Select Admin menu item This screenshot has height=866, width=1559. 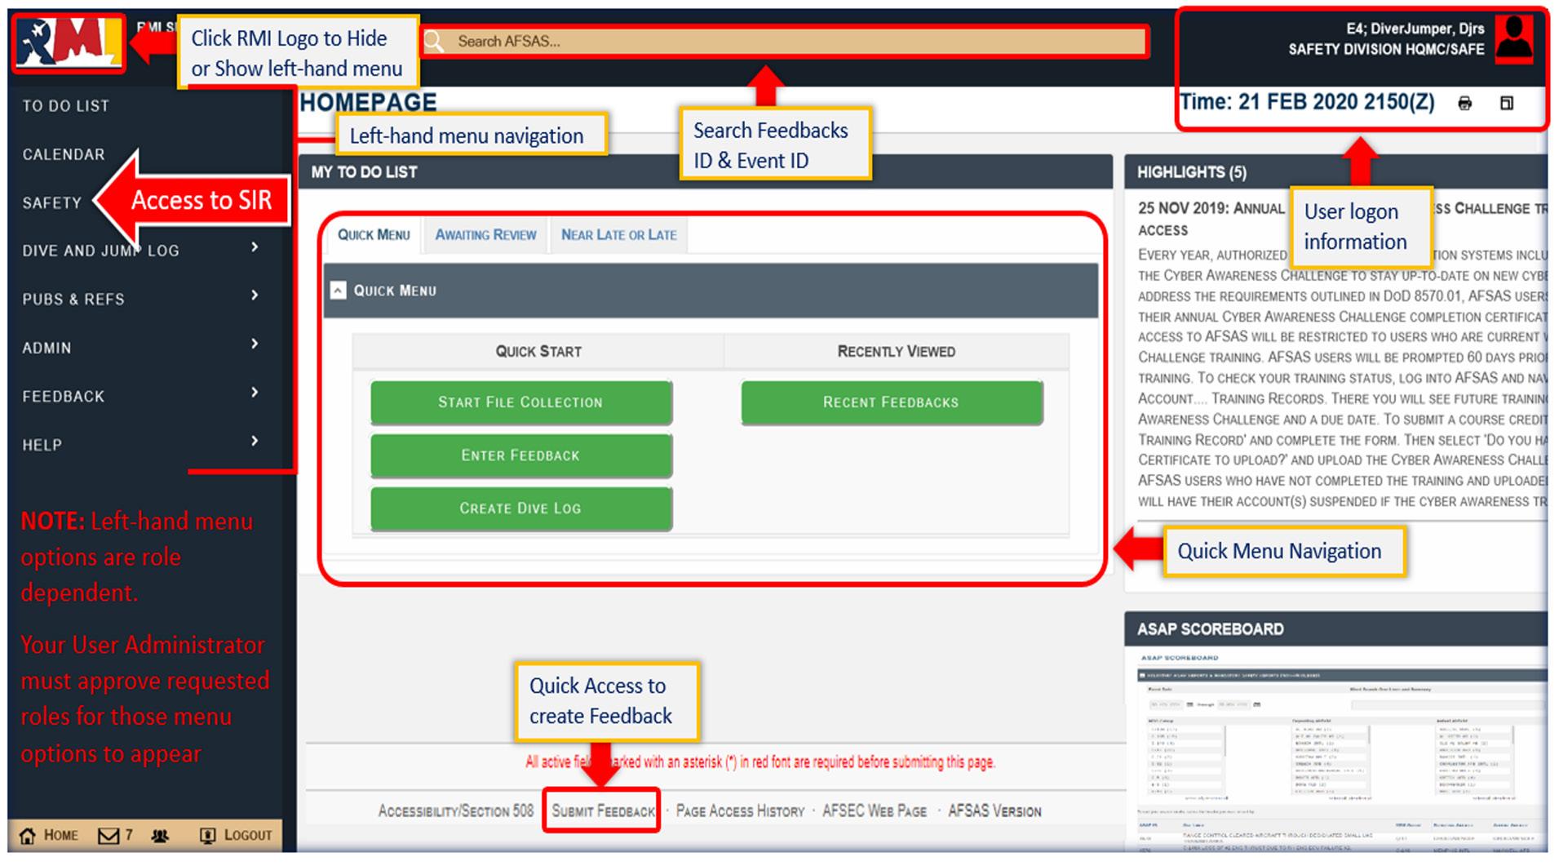click(x=47, y=348)
